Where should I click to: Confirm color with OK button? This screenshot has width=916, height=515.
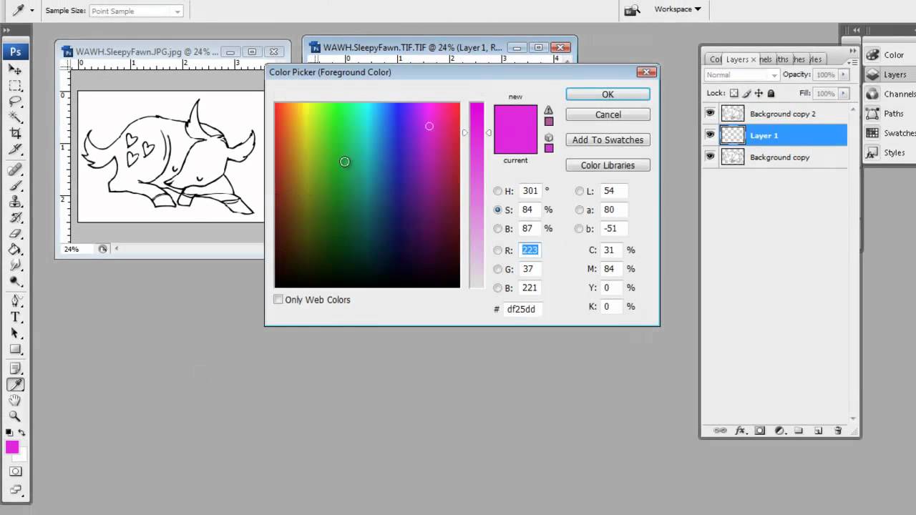[608, 94]
